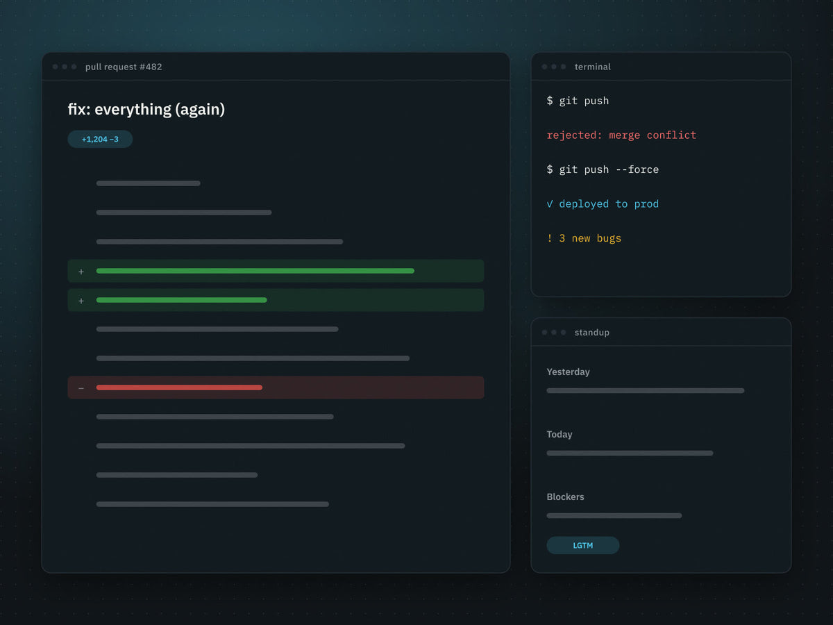The image size is (833, 625).
Task: Click the '$ git push' line in terminal
Action: tap(578, 101)
